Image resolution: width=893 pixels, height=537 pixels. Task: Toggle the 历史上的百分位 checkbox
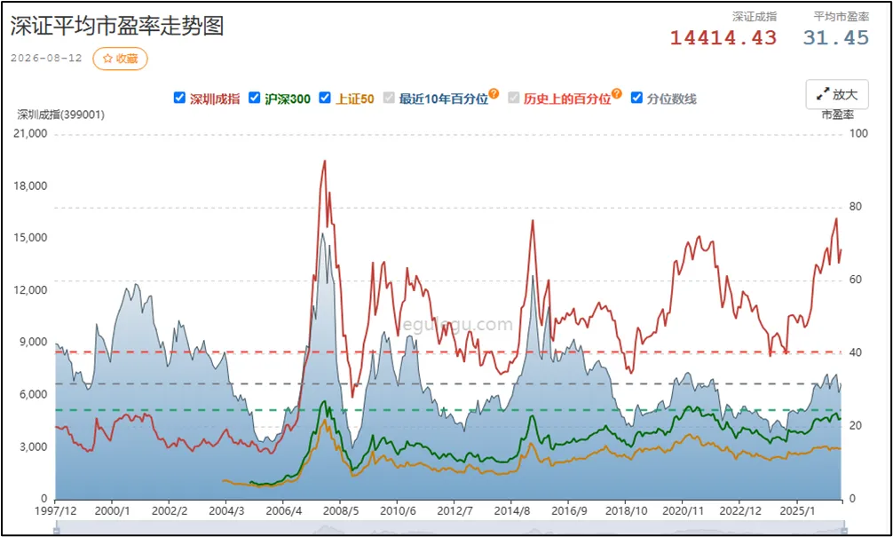tap(514, 98)
